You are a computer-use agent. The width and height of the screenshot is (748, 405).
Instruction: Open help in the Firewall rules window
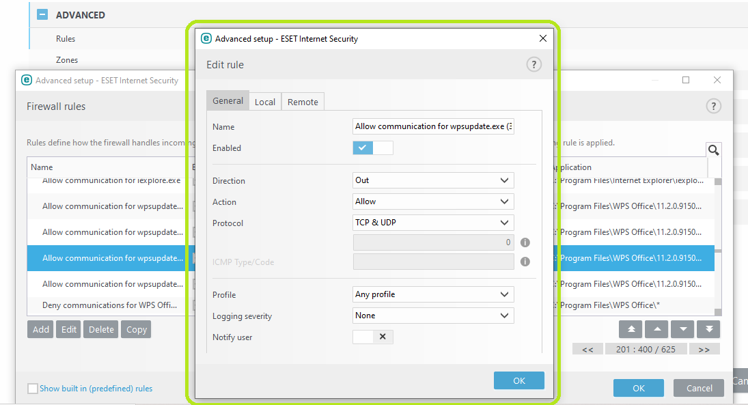tap(713, 107)
